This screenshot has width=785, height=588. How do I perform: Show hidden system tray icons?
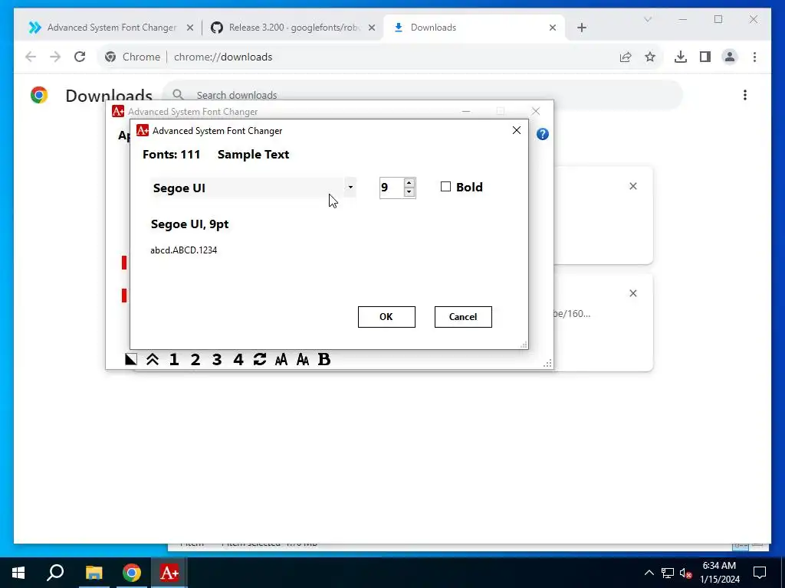click(x=649, y=573)
